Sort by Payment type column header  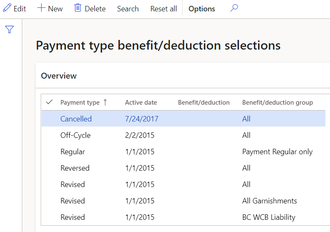tap(80, 103)
